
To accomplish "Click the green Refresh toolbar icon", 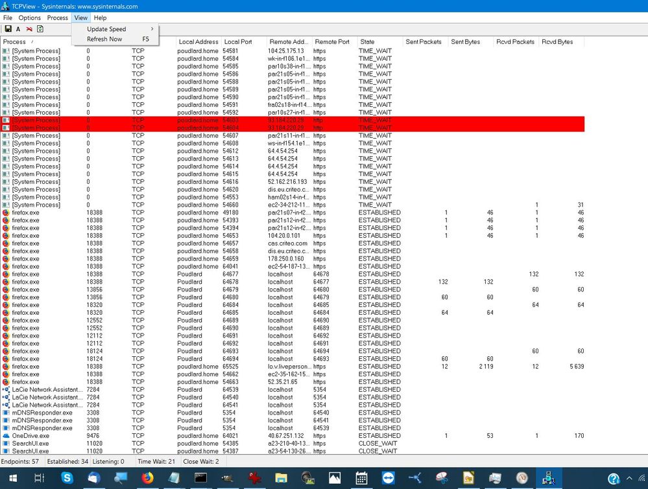I will coord(40,29).
